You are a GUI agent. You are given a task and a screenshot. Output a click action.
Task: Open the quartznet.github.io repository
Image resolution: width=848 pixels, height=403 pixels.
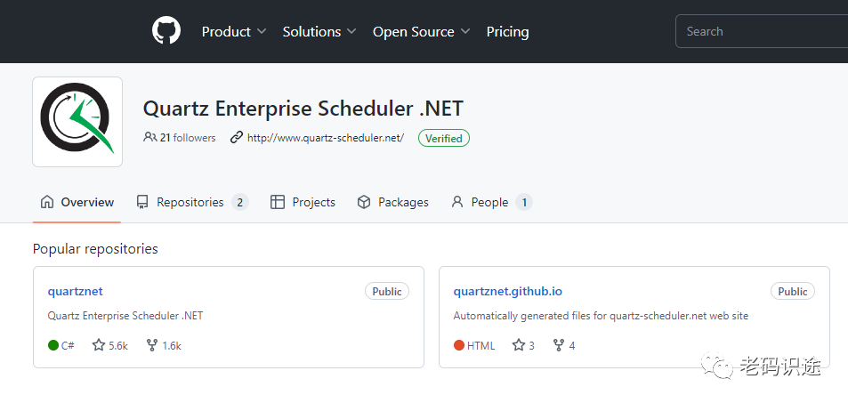coord(508,291)
